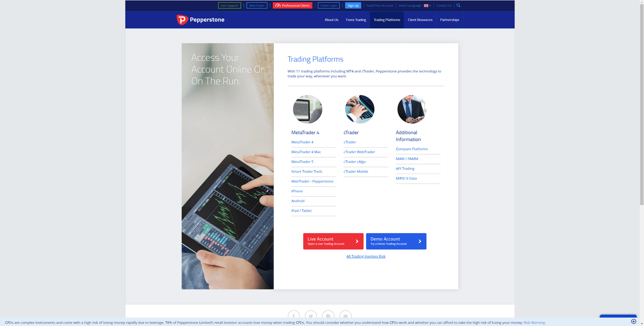Open a Live Account
The width and height of the screenshot is (644, 326).
[333, 241]
